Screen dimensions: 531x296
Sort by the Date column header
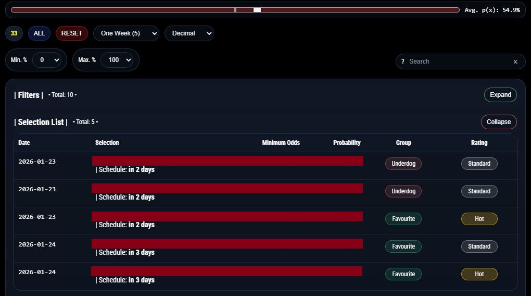click(x=24, y=143)
